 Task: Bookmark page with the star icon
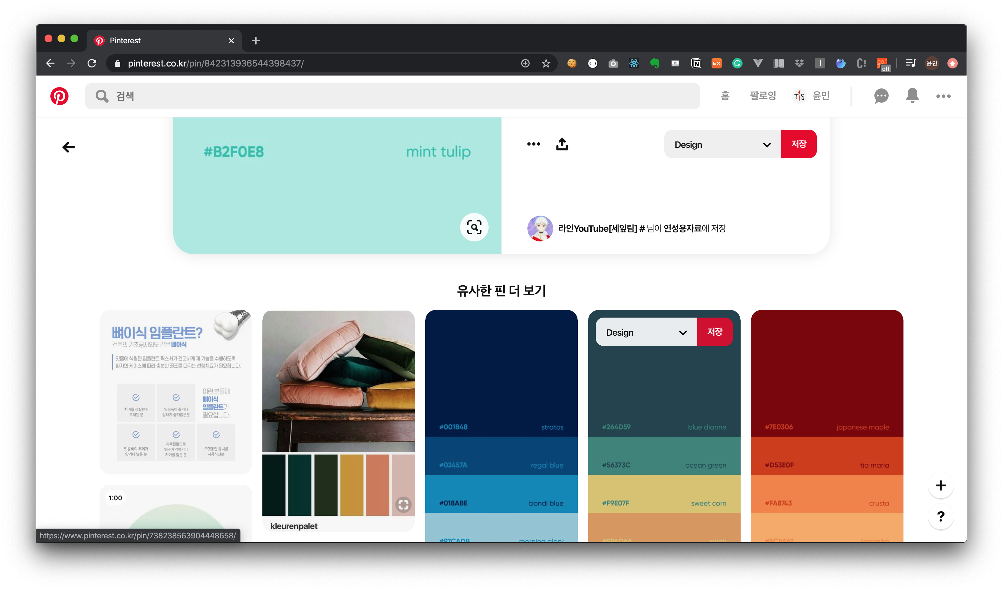coord(546,63)
